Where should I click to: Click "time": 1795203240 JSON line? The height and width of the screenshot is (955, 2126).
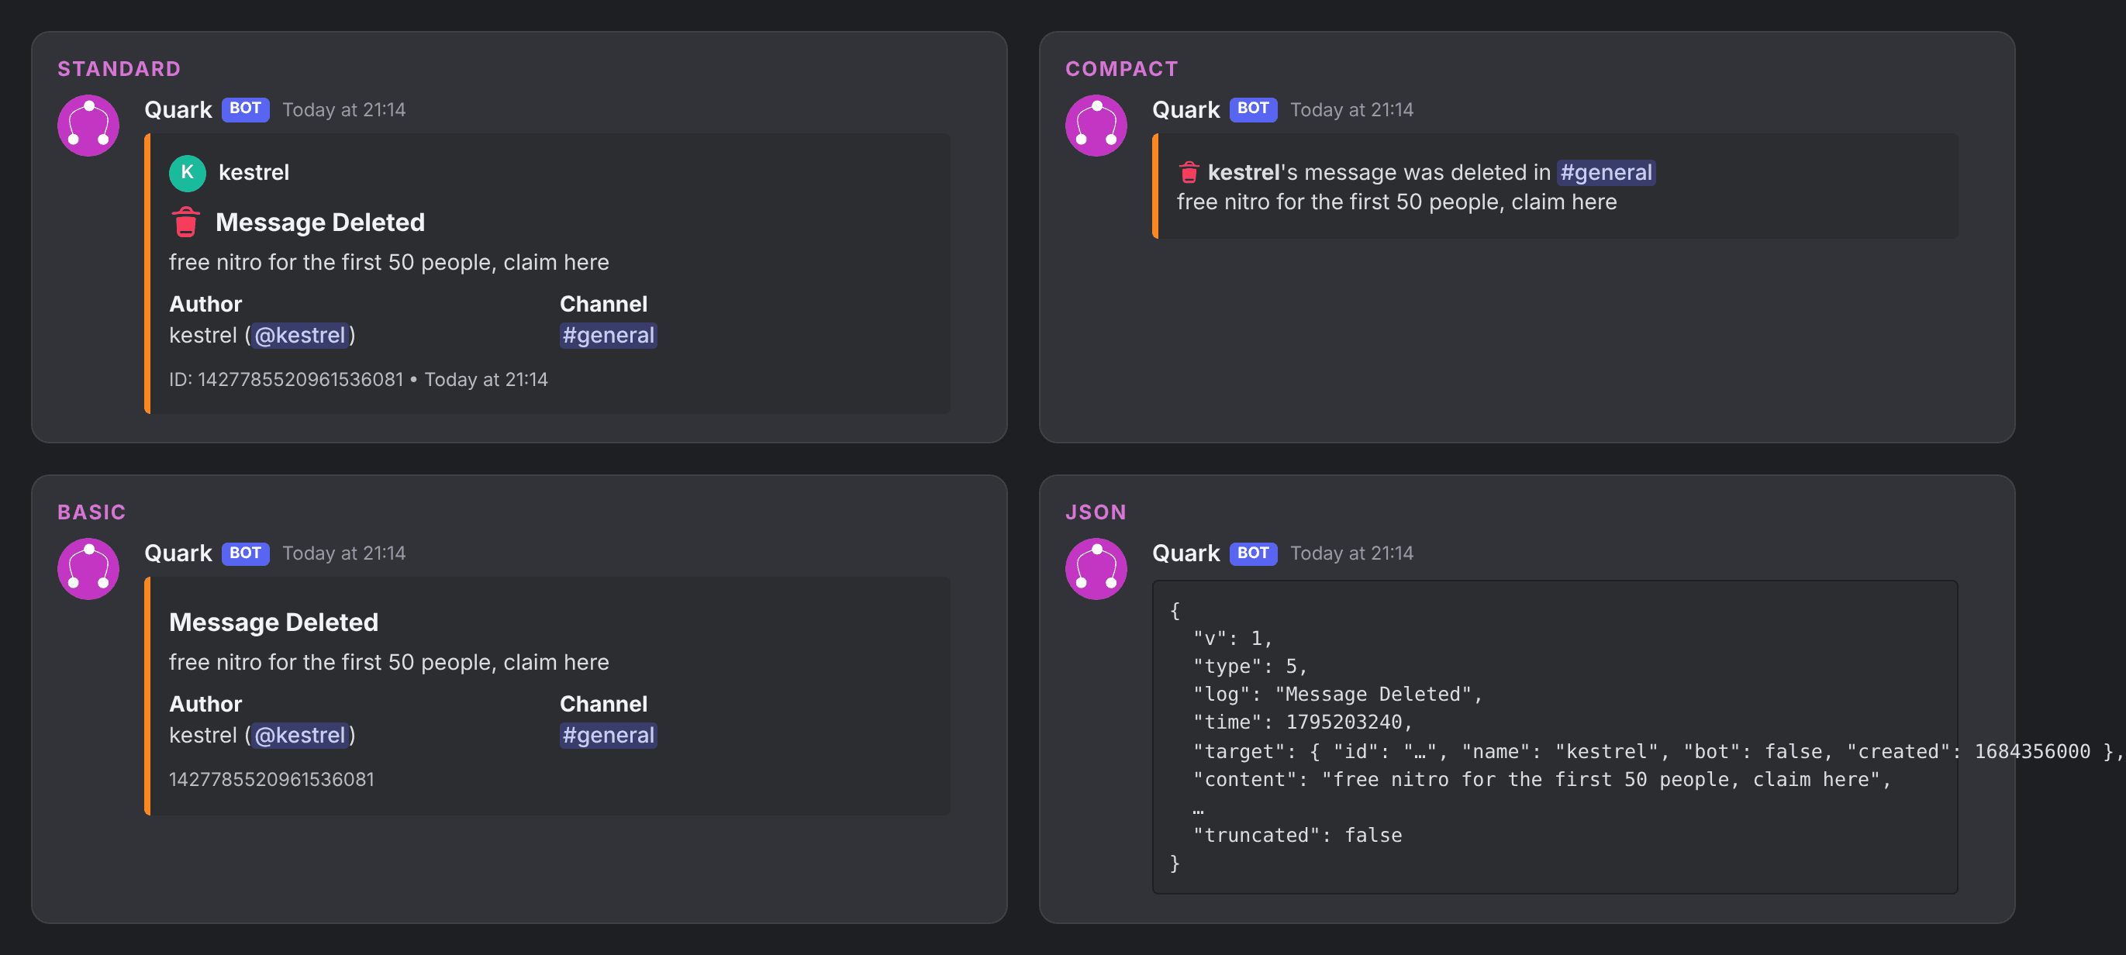pyautogui.click(x=1303, y=722)
